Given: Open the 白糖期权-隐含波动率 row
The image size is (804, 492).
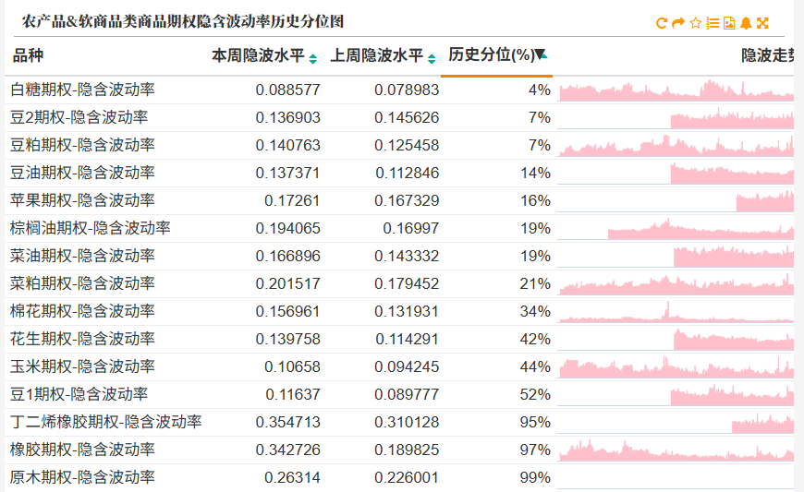Looking at the screenshot, I should click(x=399, y=90).
